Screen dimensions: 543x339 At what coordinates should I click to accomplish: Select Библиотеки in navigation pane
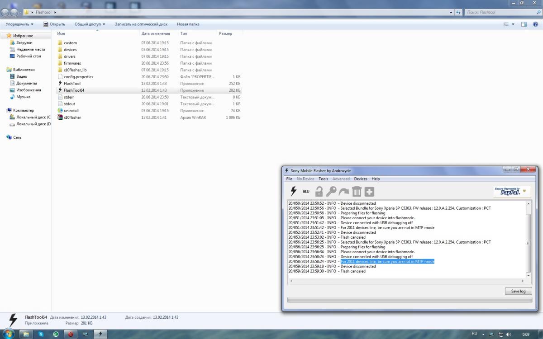tap(24, 70)
